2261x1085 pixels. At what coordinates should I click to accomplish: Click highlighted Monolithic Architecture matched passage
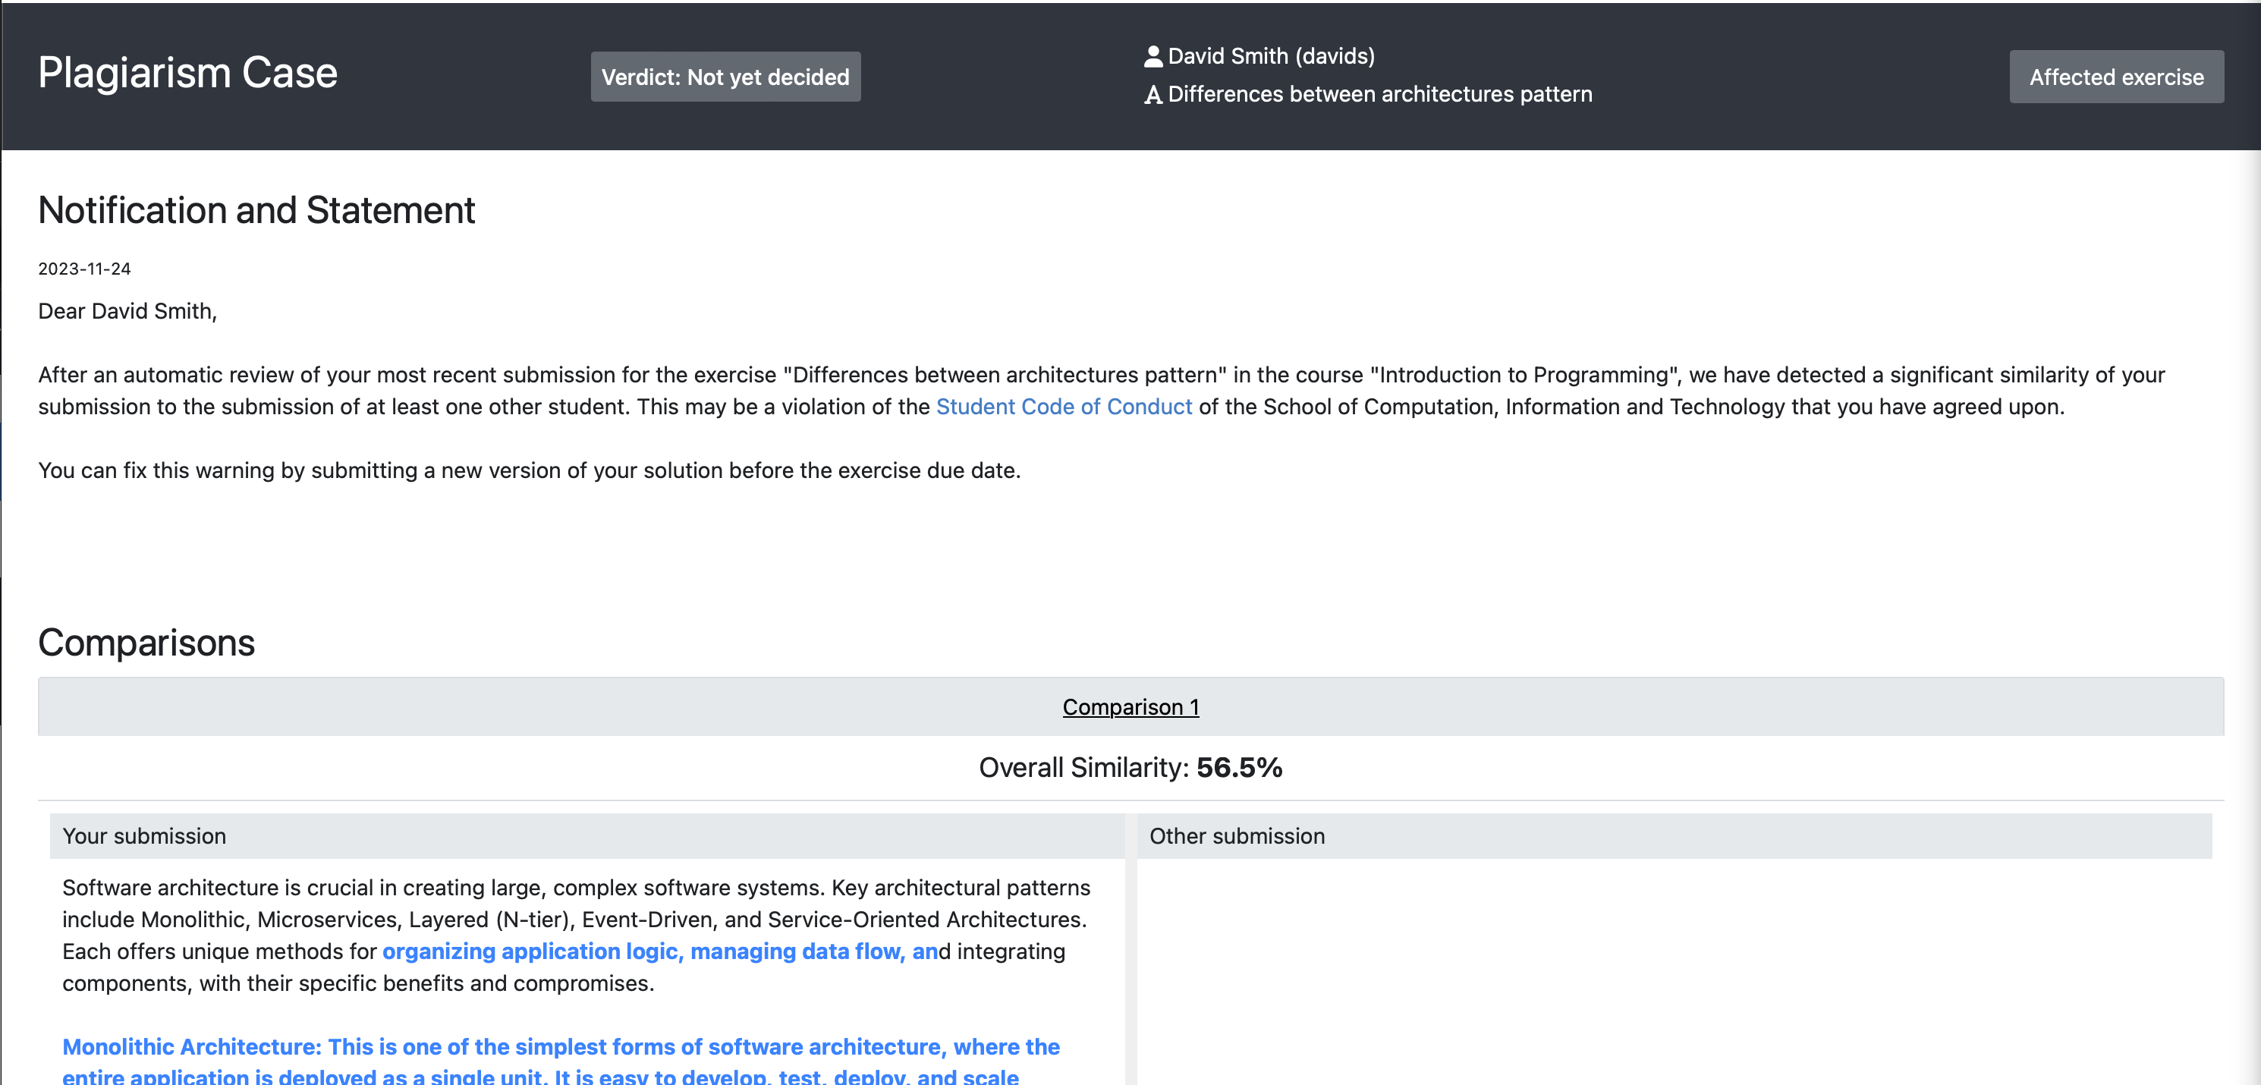click(560, 1047)
